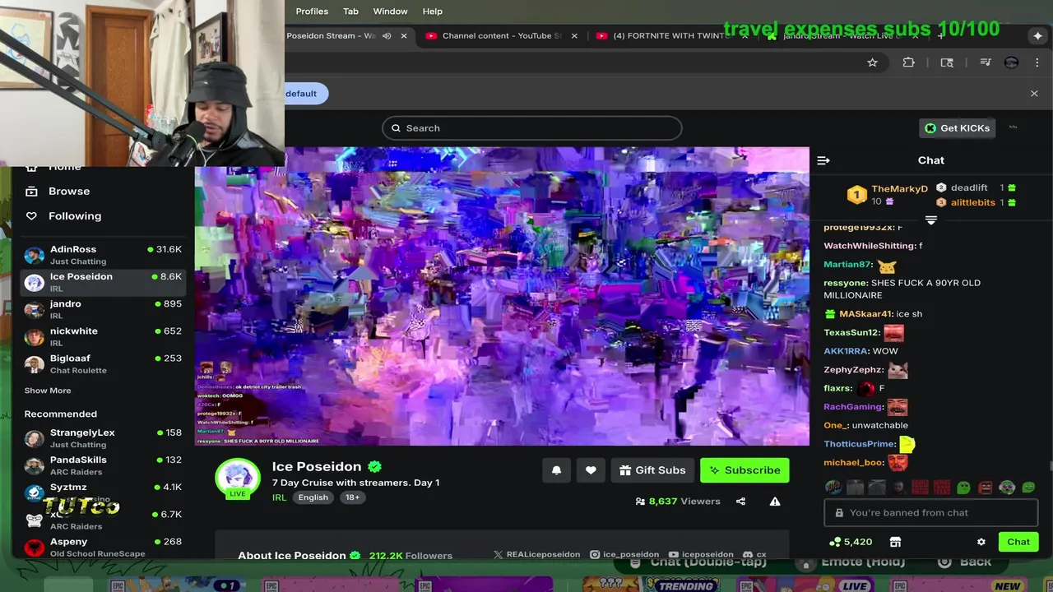Expand followed channels with Show More
1053x592 pixels.
(48, 391)
